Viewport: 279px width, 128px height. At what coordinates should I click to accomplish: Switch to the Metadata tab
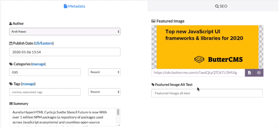coord(74,6)
